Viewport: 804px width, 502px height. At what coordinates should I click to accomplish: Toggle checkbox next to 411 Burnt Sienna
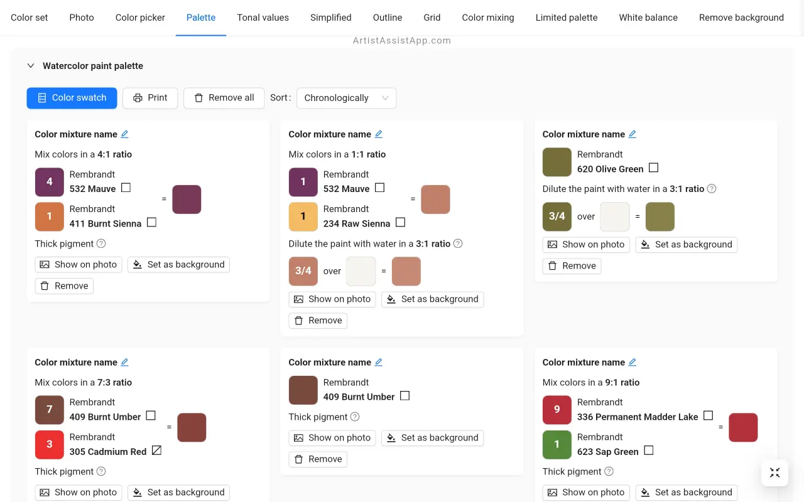coord(151,222)
